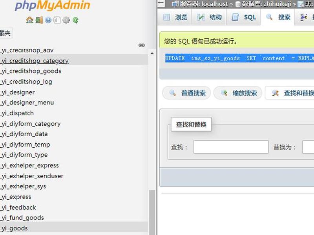Image resolution: width=314 pixels, height=235 pixels.
Task: Click the database icon before zhihuikeji
Action: coord(238,4)
